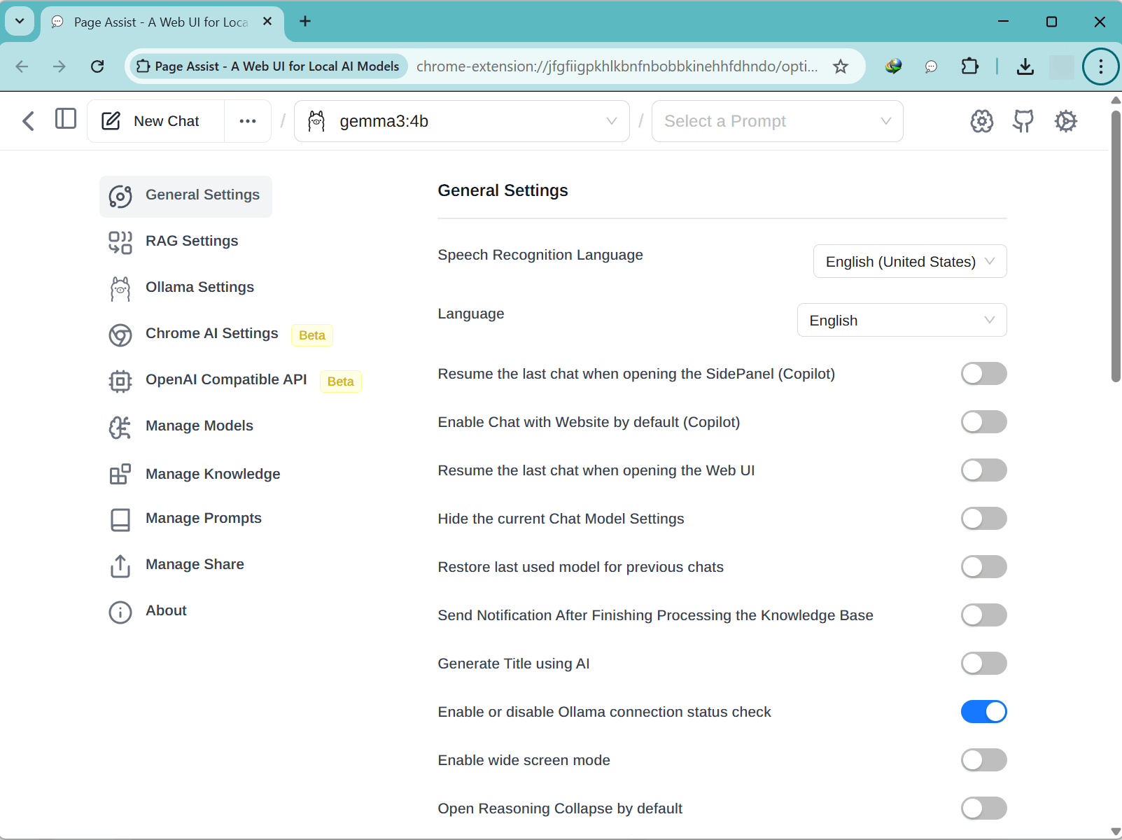
Task: Open the Page Assist extension toolbar icon
Action: point(931,66)
